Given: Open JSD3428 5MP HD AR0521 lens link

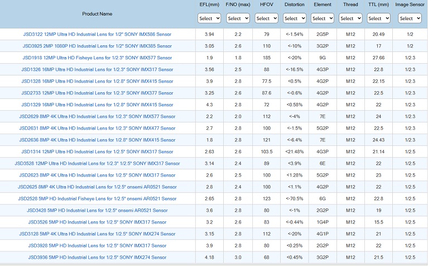Looking at the screenshot, I should tap(97, 211).
